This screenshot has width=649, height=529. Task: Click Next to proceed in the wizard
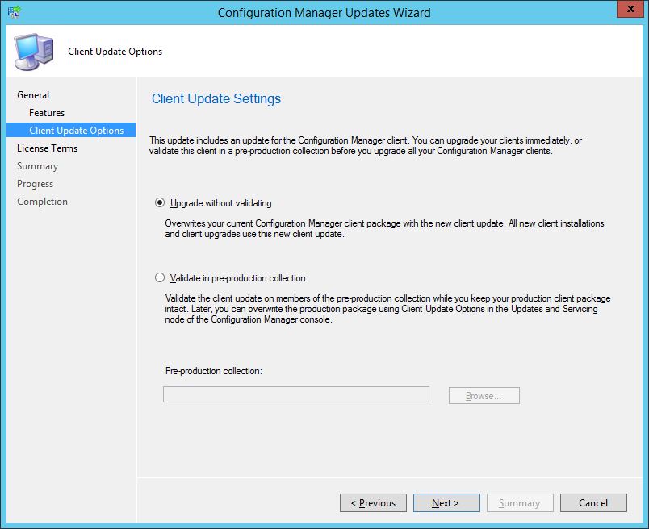coord(446,502)
